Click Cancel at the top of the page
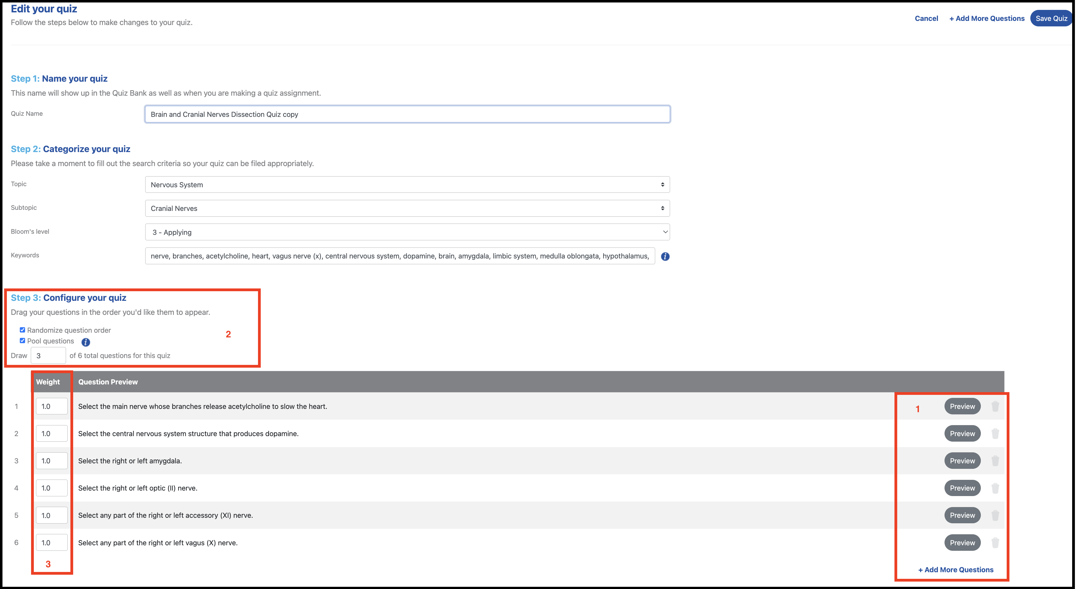Image resolution: width=1076 pixels, height=589 pixels. [x=926, y=18]
